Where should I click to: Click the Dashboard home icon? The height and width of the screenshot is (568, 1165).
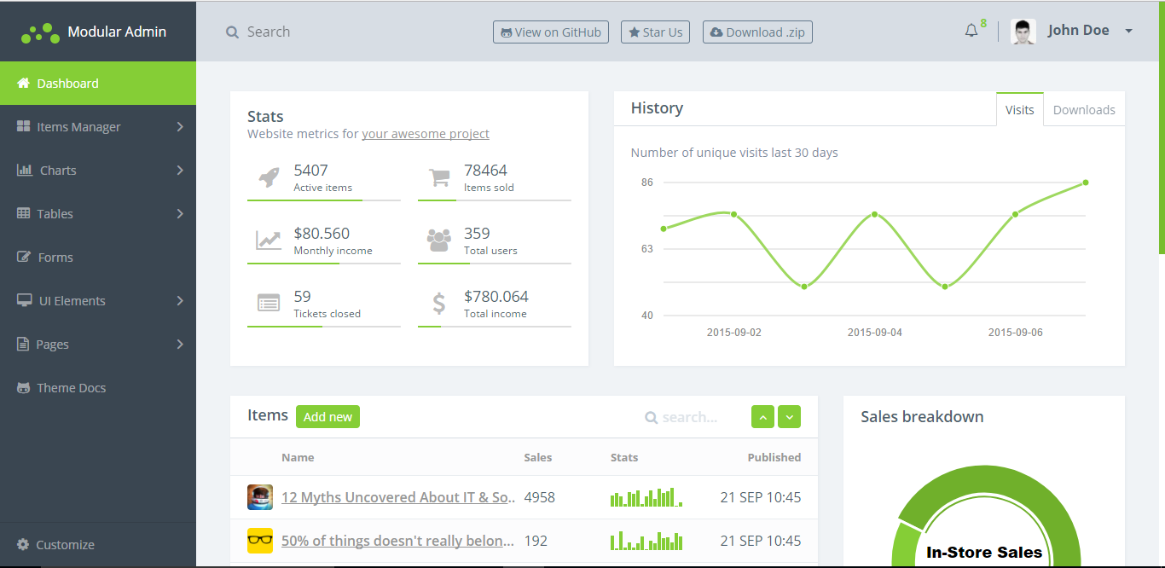click(24, 84)
